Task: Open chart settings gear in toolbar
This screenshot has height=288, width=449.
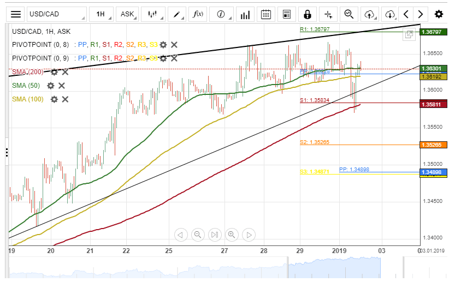Action: [439, 14]
